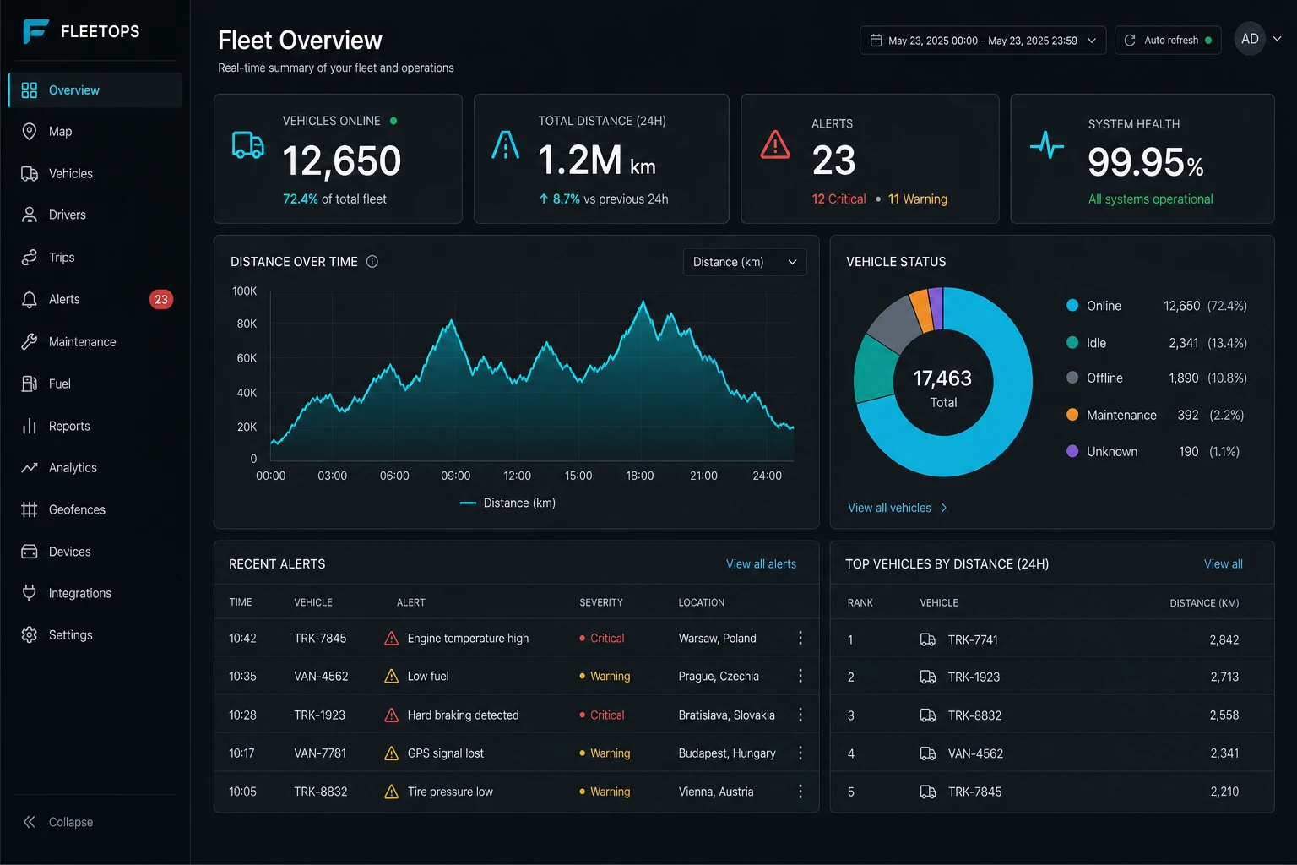Collapse the sidebar
Image resolution: width=1297 pixels, height=865 pixels.
pos(57,822)
